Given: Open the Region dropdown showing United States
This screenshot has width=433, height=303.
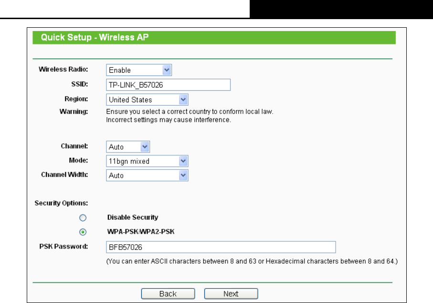Looking at the screenshot, I should point(147,100).
